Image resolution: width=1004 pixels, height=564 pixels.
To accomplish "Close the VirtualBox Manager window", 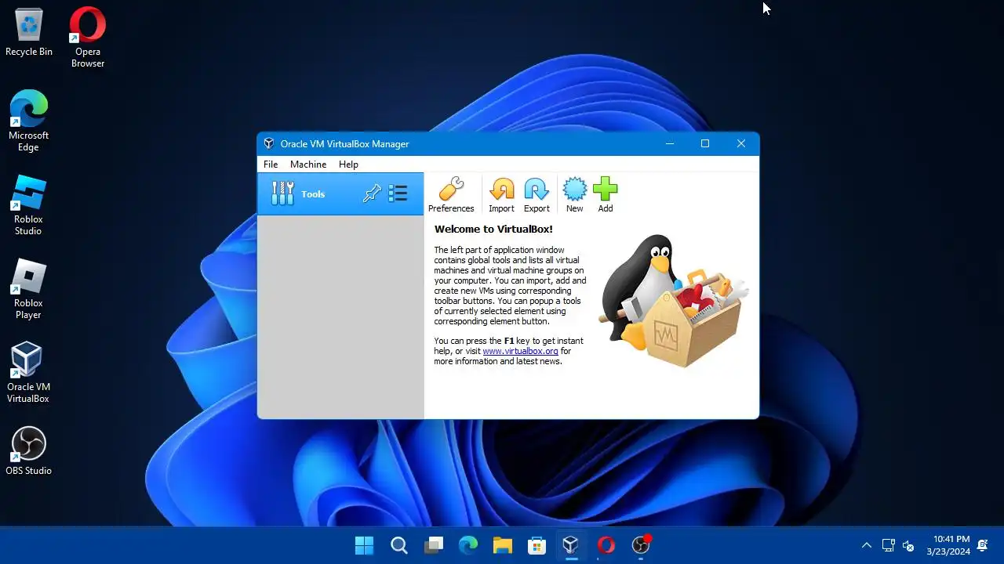I will click(x=741, y=143).
